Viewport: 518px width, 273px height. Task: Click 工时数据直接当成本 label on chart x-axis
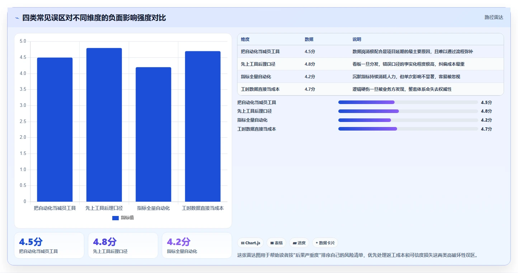203,208
